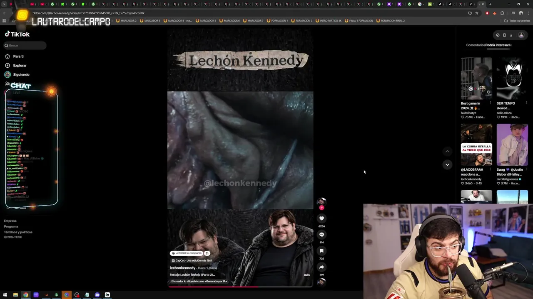
Task: Open Swag Justin Bieber video thumbnail
Action: click(512, 145)
